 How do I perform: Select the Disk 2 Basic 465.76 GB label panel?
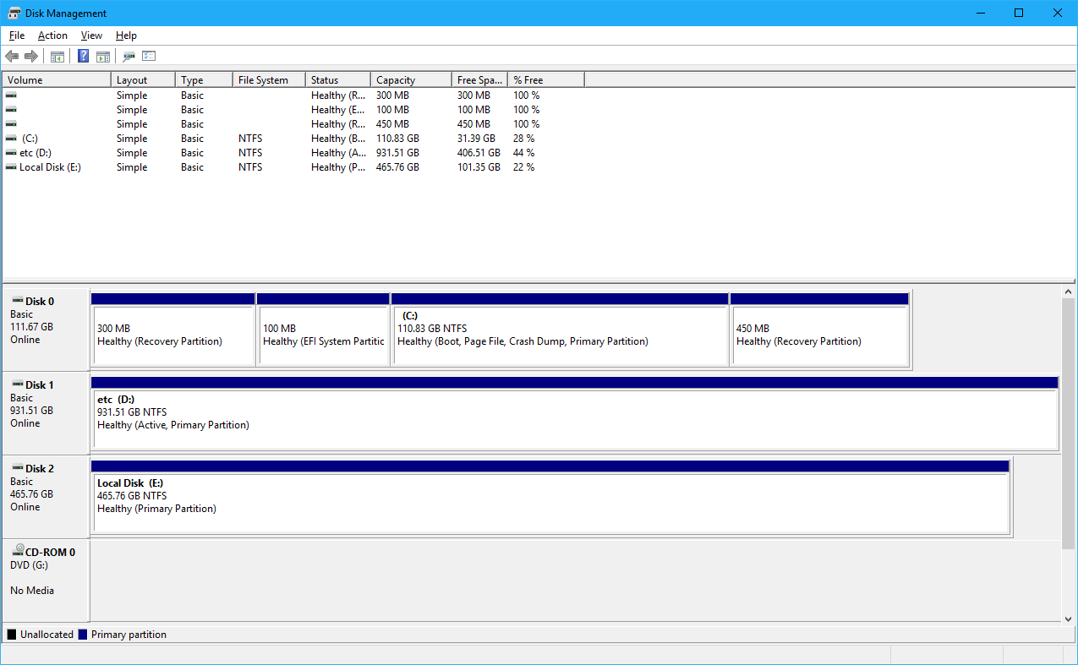click(46, 497)
